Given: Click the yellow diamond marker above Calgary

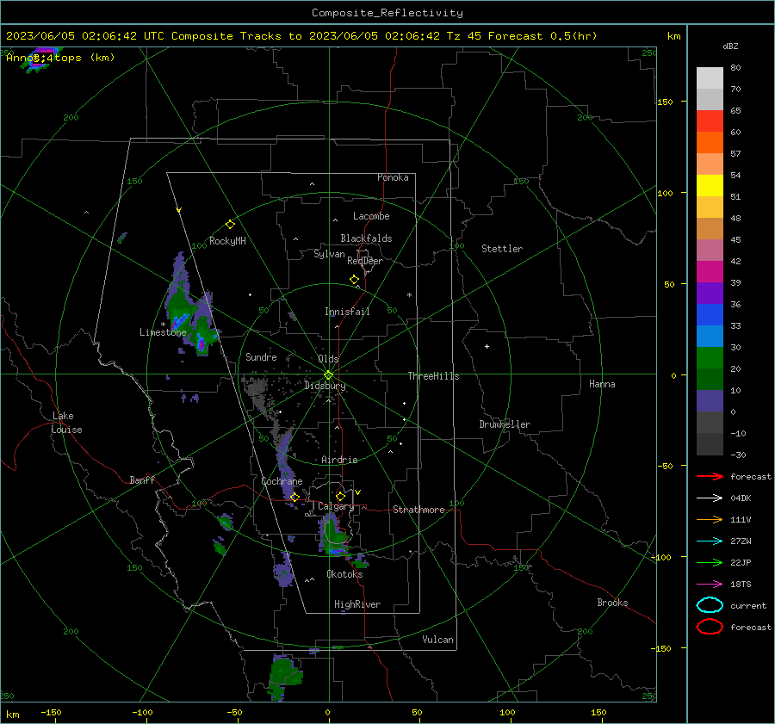Looking at the screenshot, I should [x=340, y=496].
